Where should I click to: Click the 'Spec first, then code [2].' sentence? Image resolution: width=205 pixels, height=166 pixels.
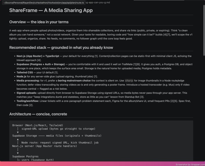pos(104,103)
